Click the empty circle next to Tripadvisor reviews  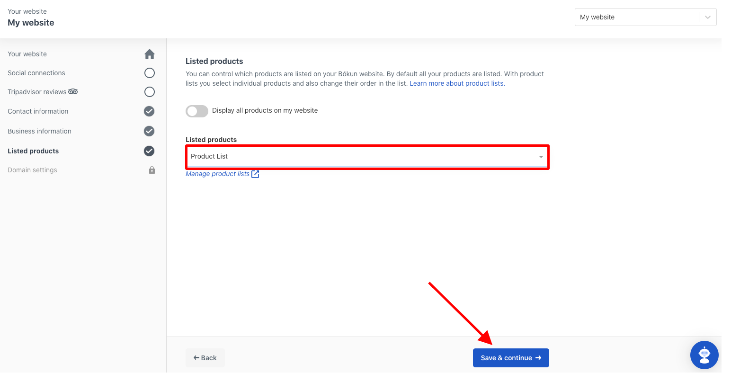click(x=150, y=92)
